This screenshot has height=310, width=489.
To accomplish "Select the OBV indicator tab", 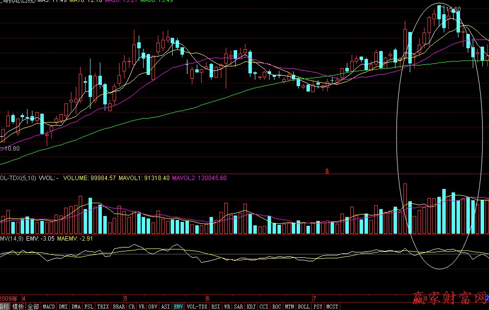I will point(153,307).
